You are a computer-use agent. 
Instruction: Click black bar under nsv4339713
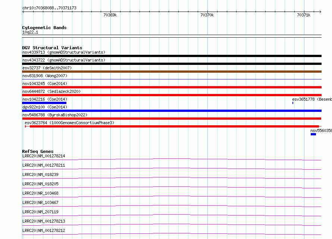point(172,56)
